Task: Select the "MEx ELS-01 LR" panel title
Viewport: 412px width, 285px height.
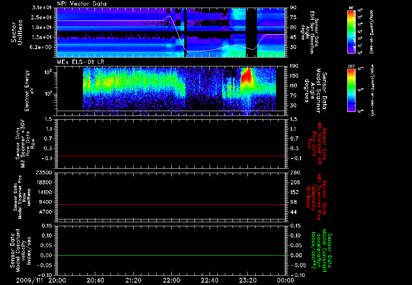Action: point(80,62)
